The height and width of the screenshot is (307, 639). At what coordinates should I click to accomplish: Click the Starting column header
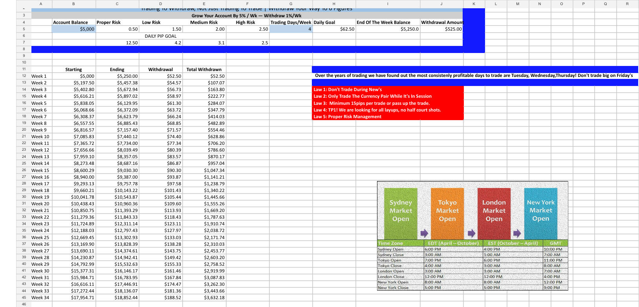pyautogui.click(x=73, y=69)
